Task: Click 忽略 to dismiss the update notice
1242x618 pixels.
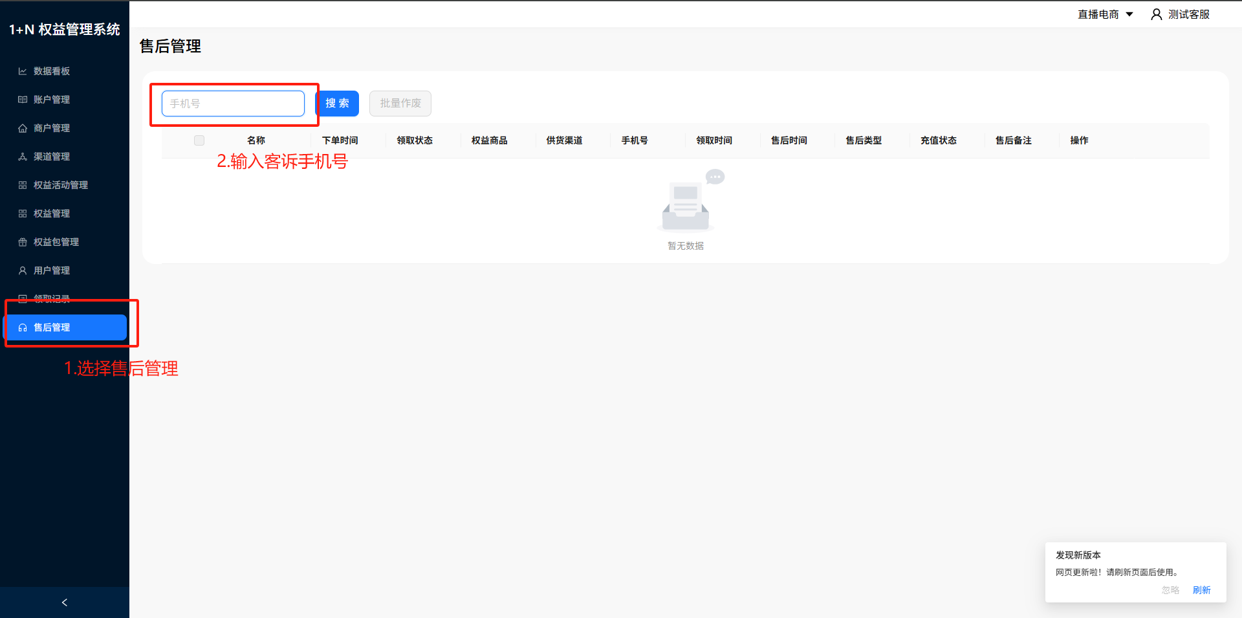Action: point(1170,590)
